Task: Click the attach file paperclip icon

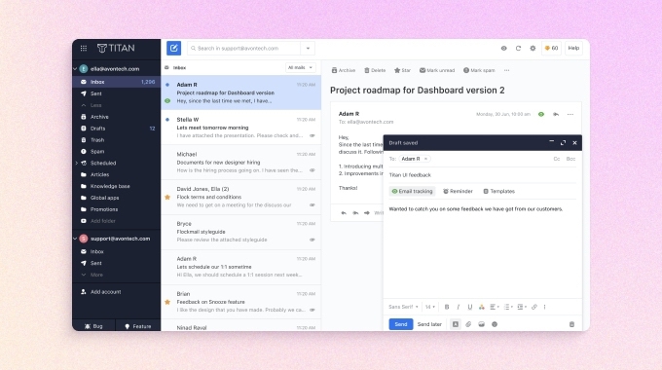Action: tap(468, 324)
